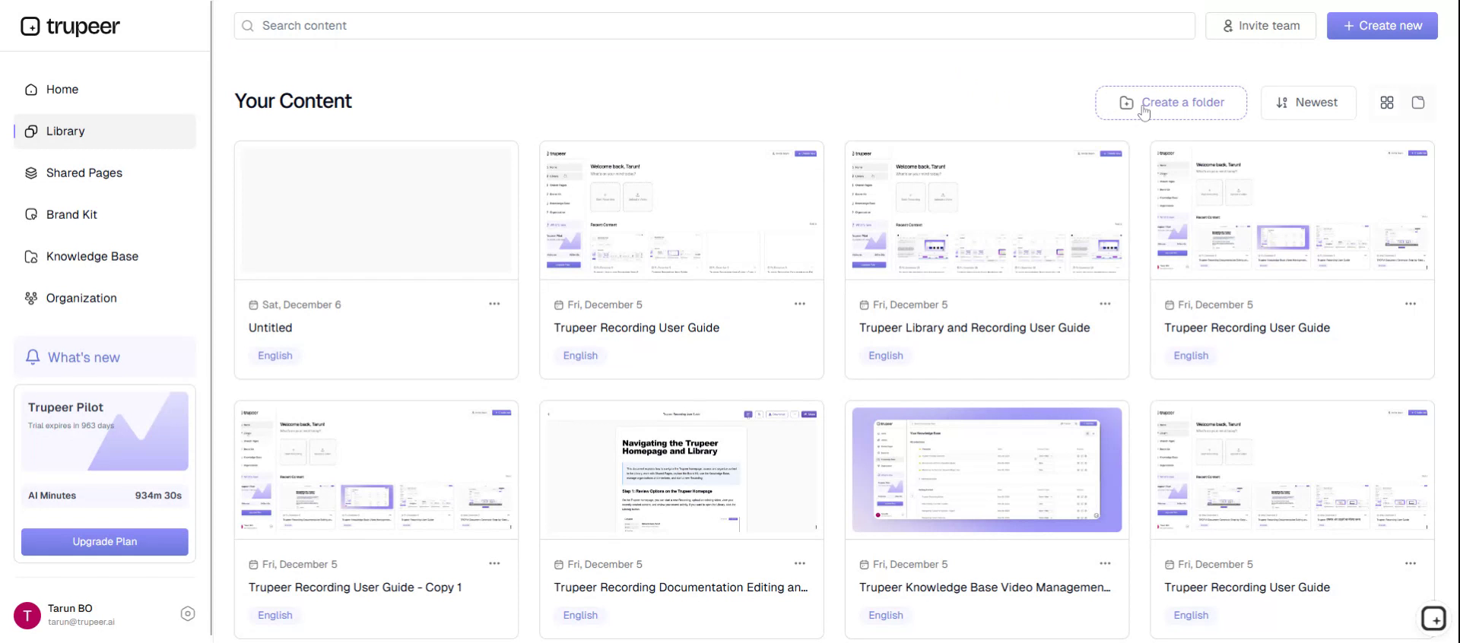Click Upgrade Plan button

click(x=105, y=542)
